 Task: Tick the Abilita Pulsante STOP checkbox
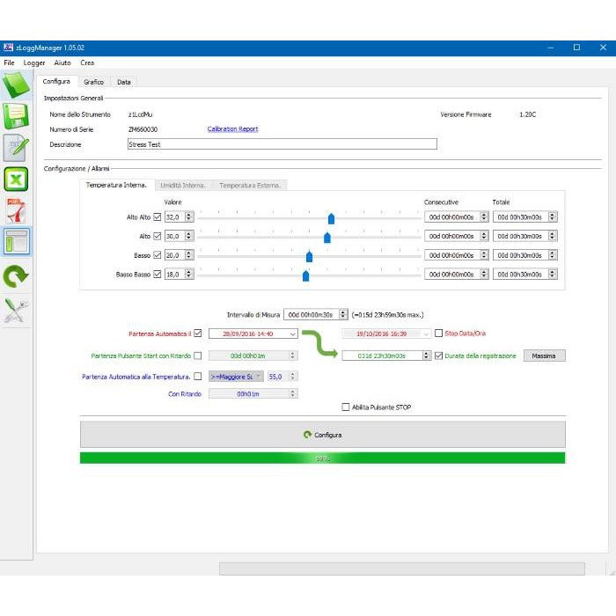tap(346, 407)
